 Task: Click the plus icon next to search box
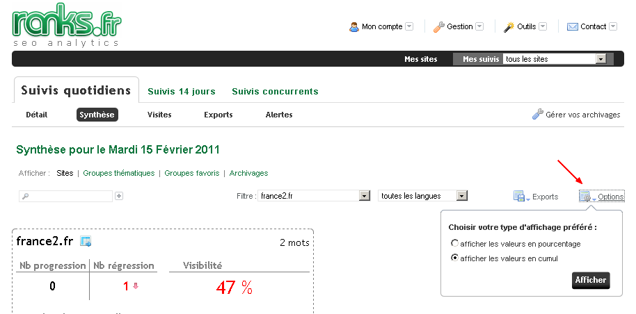(119, 196)
